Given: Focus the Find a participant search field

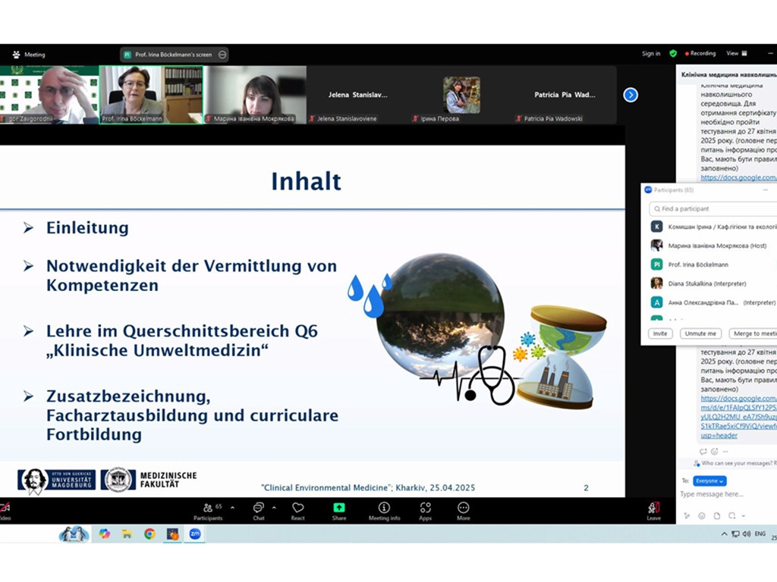Looking at the screenshot, I should click(x=713, y=209).
